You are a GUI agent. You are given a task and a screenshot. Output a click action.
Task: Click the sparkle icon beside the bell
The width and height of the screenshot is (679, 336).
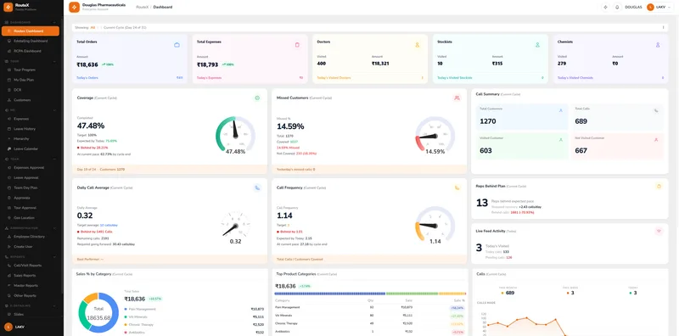[x=605, y=7]
